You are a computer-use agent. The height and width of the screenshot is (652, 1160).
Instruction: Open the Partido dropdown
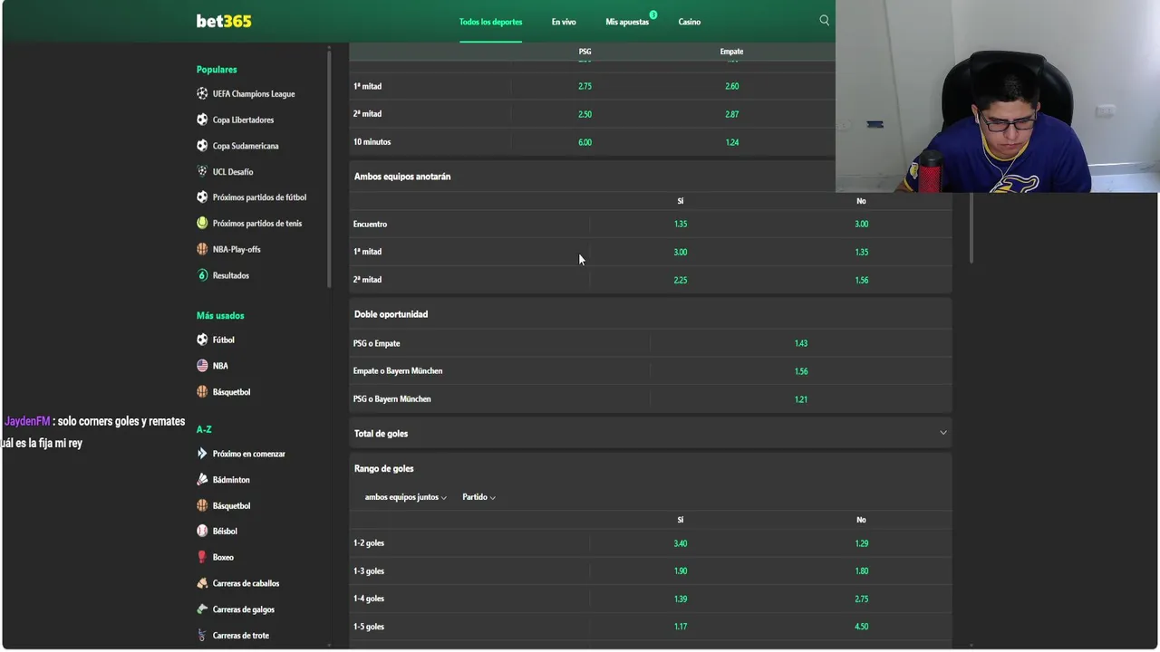478,497
